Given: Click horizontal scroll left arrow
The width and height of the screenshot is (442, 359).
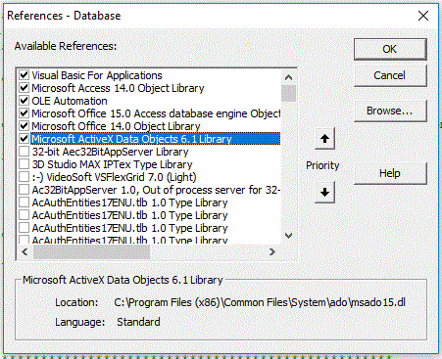Looking at the screenshot, I should 25,251.
